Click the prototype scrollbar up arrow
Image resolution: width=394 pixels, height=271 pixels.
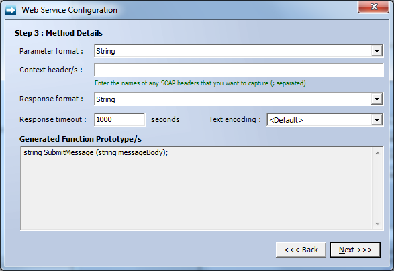coord(377,153)
